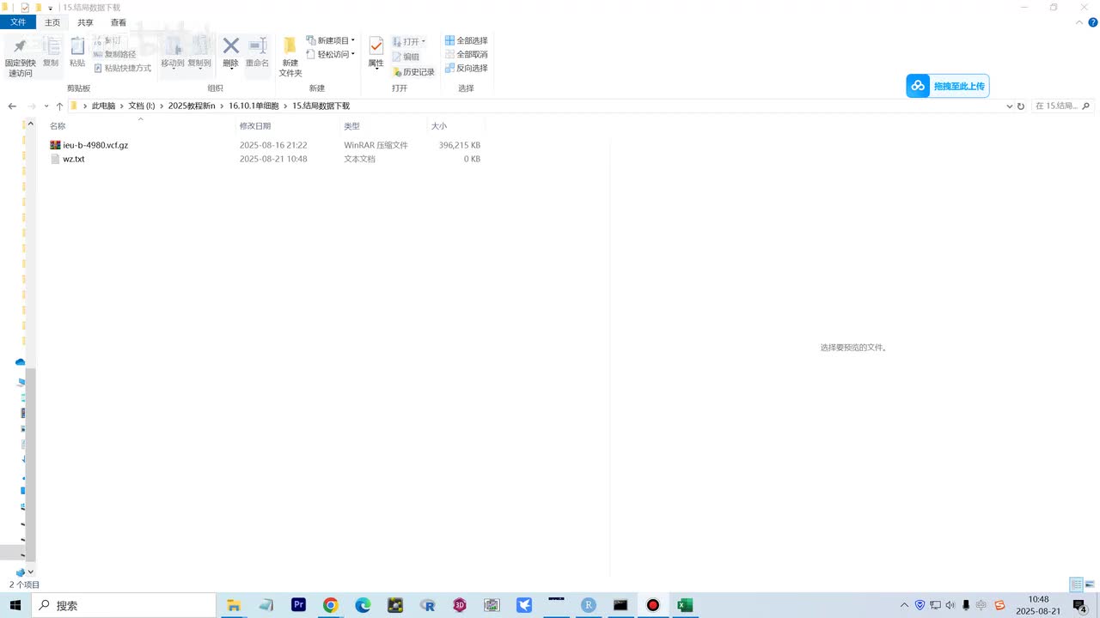
Task: Select the file wz.txt
Action: (74, 159)
